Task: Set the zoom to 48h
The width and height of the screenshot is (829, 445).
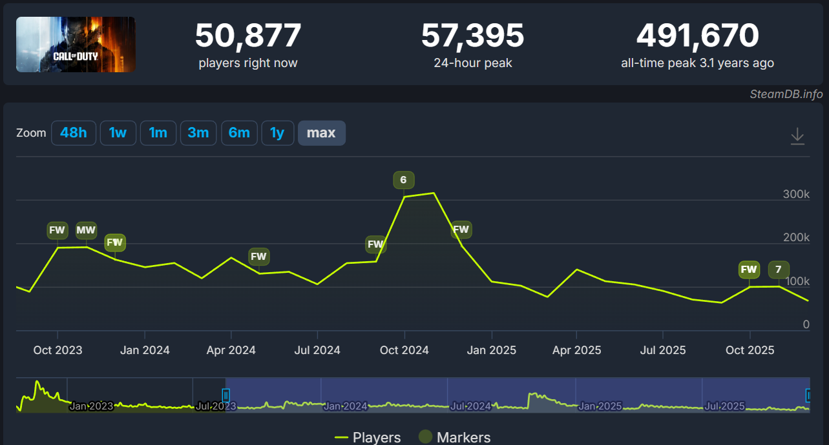Action: click(x=74, y=133)
